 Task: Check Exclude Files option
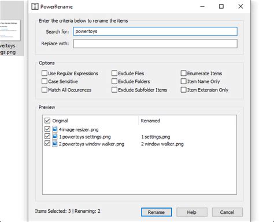pos(114,73)
